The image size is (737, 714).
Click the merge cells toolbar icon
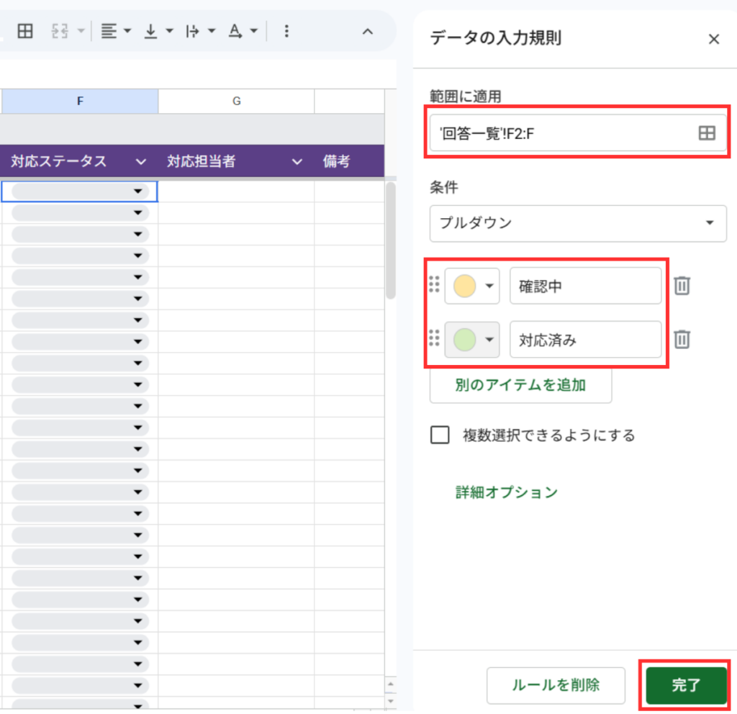click(x=60, y=32)
